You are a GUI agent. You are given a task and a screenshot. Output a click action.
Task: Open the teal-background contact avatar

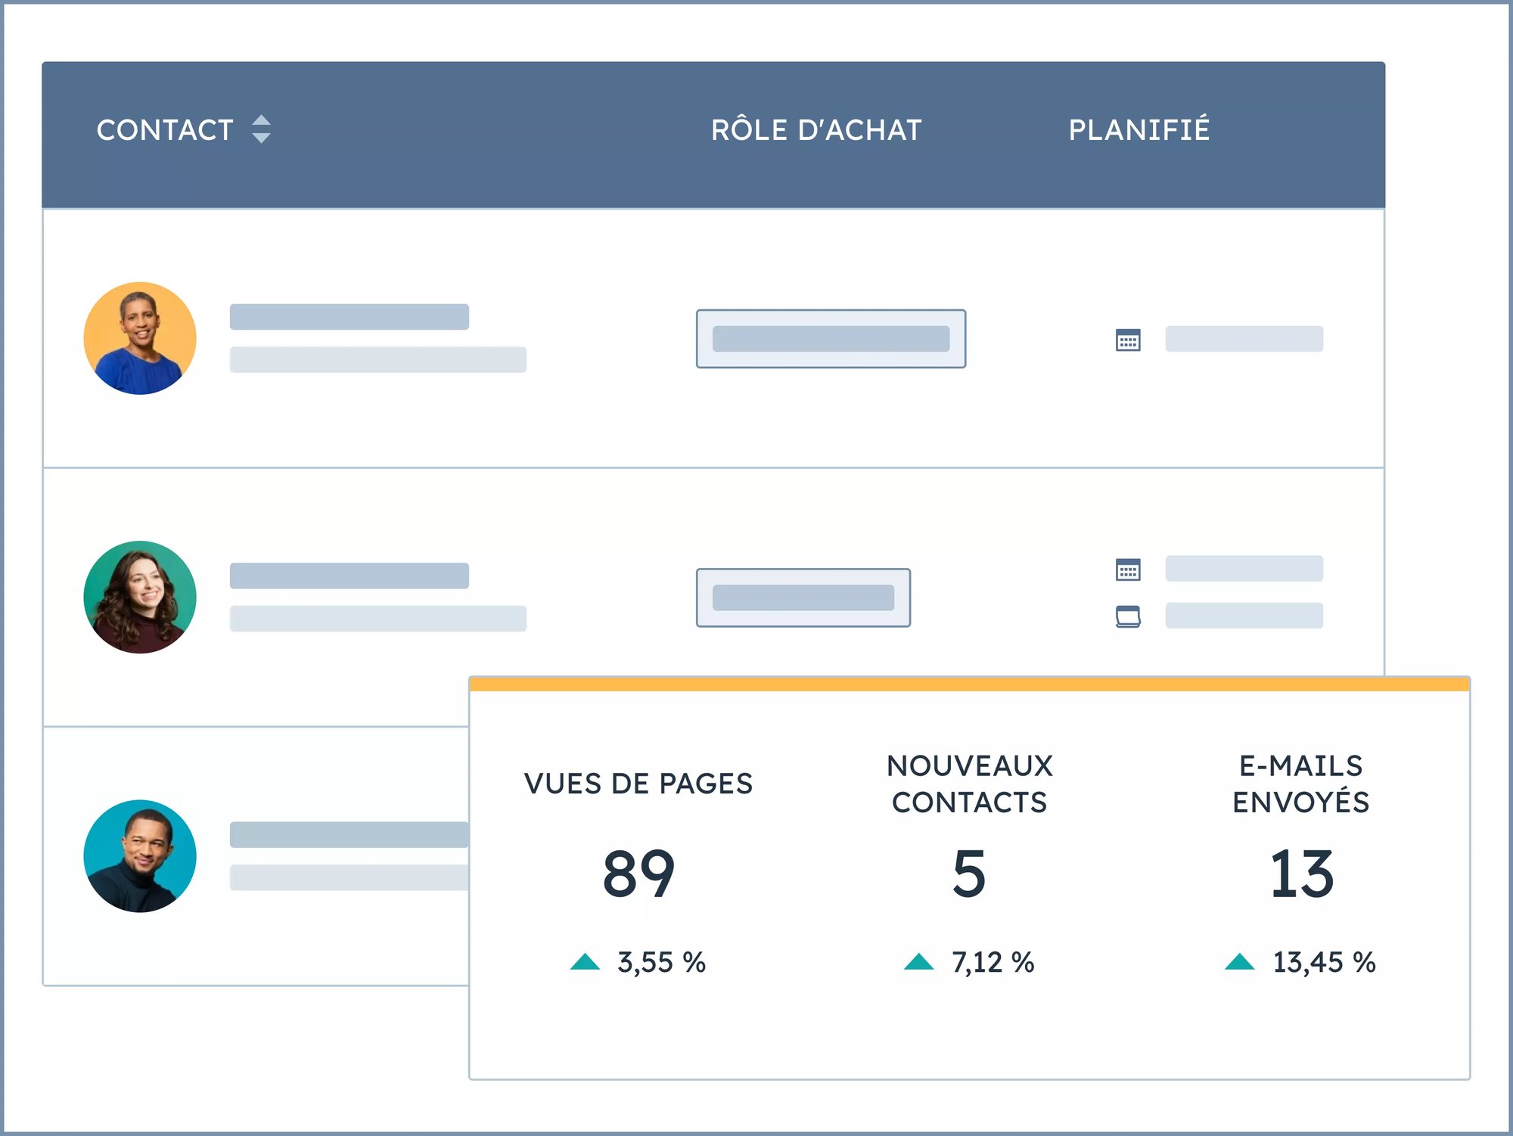(140, 856)
